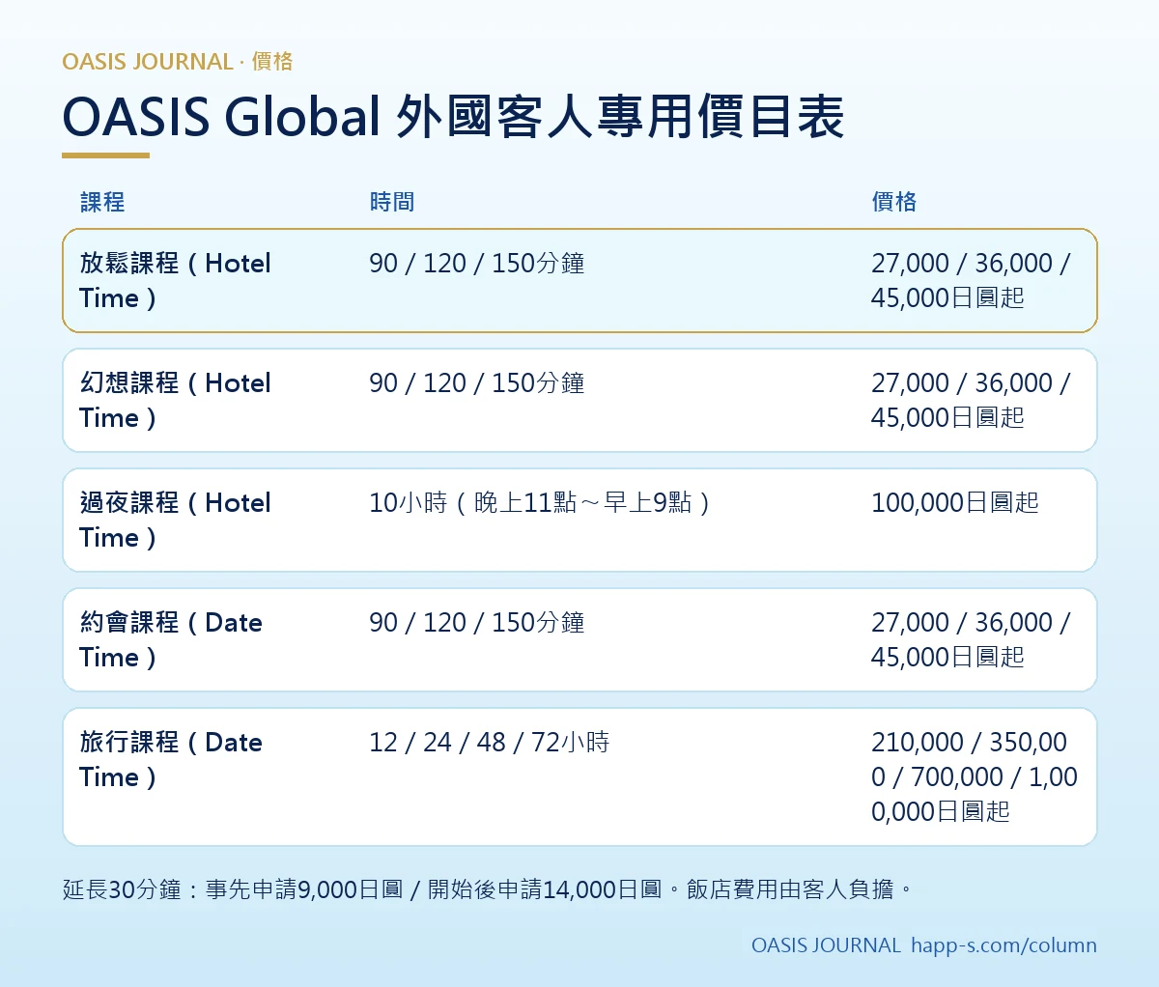Click the 210,000 travel course price text
Viewport: 1159px width, 987px height.
pos(974,776)
